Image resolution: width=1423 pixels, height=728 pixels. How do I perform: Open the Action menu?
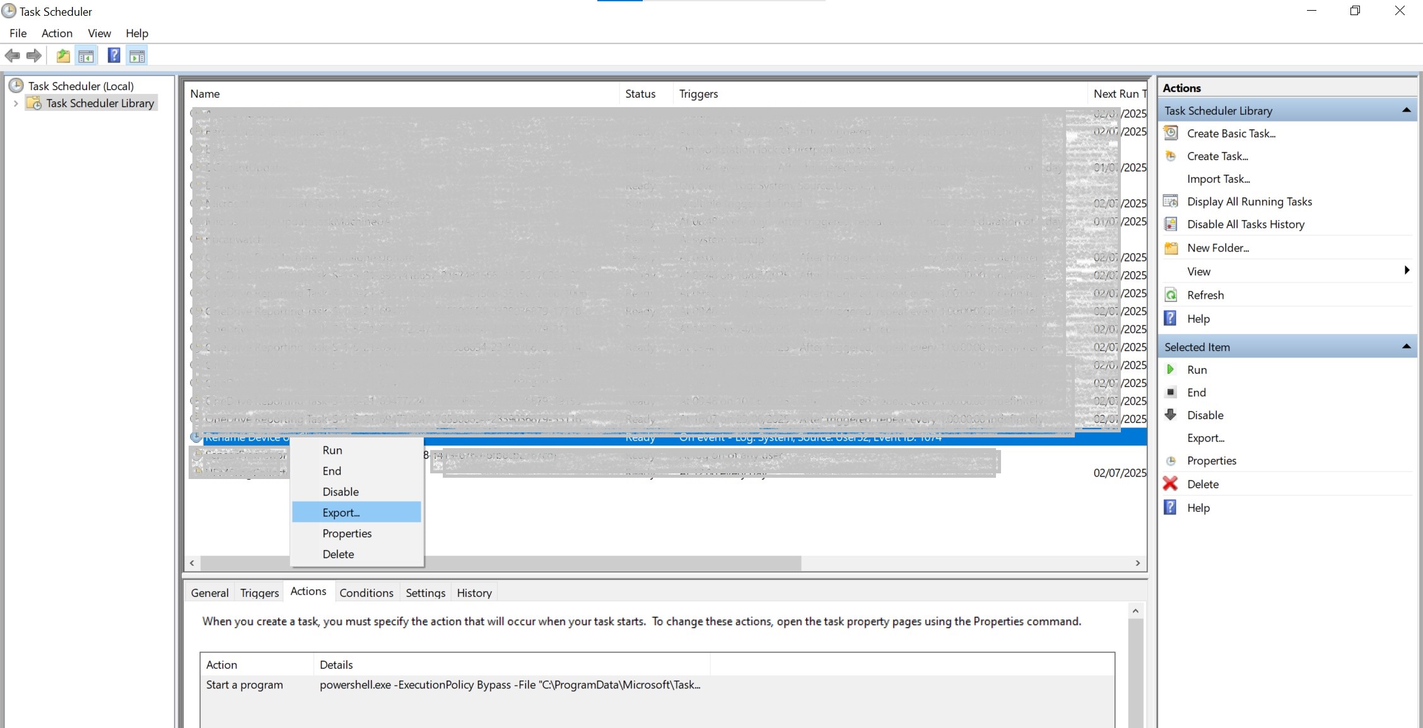57,33
